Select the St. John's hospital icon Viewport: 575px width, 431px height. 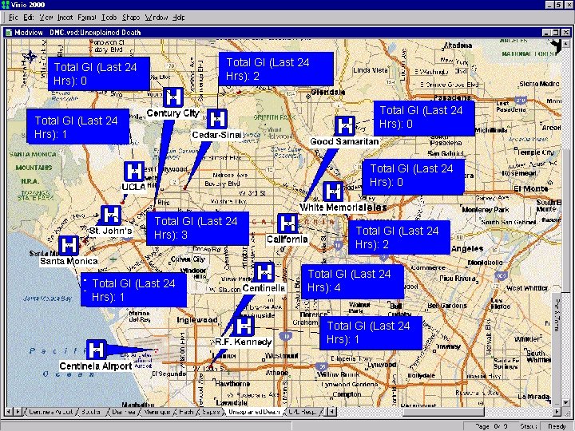(111, 215)
